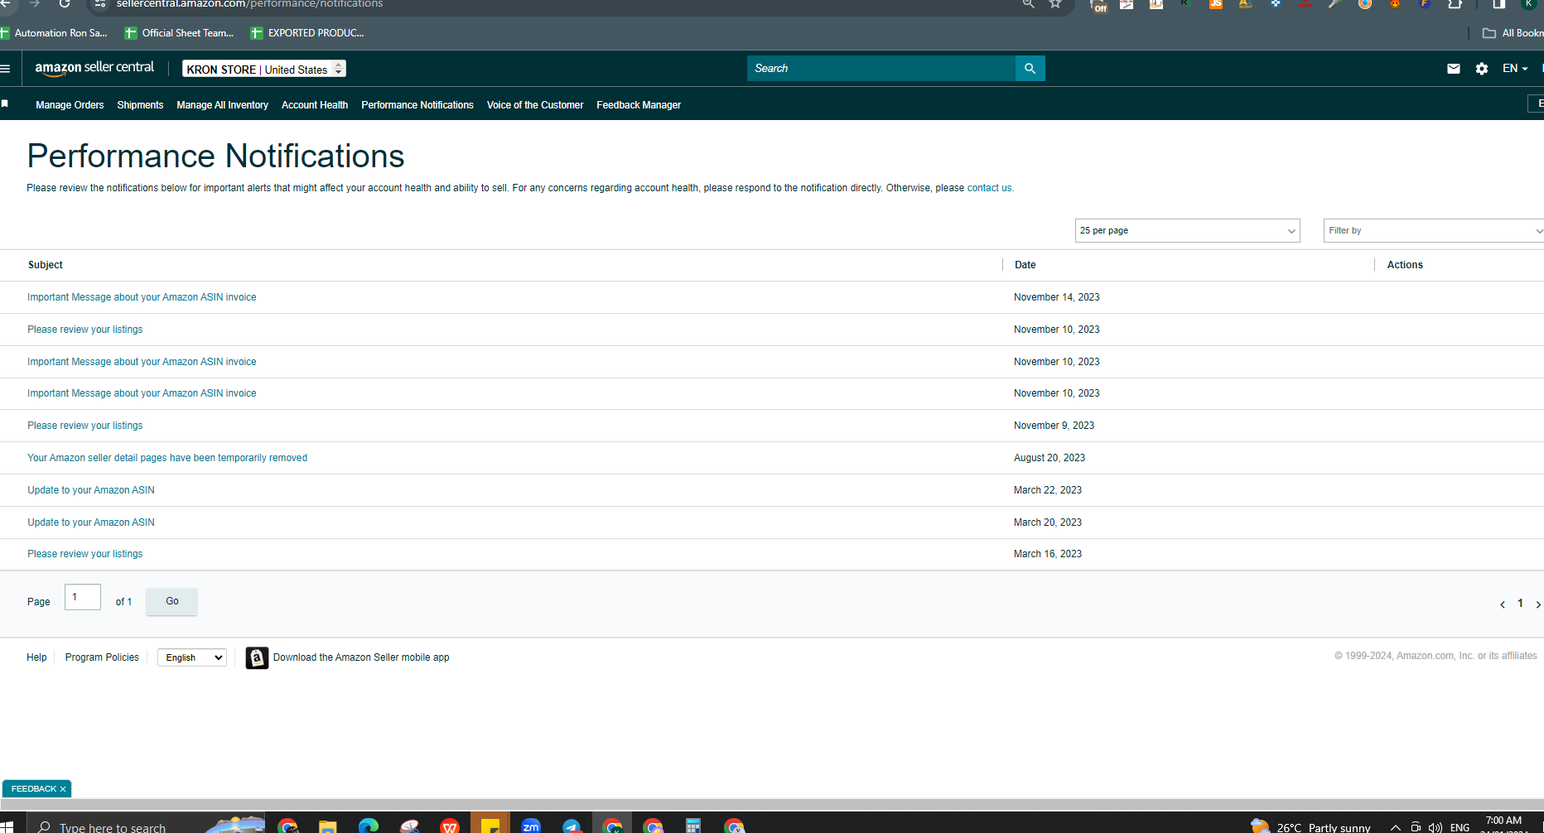
Task: Open Feedback Manager
Action: tap(639, 105)
